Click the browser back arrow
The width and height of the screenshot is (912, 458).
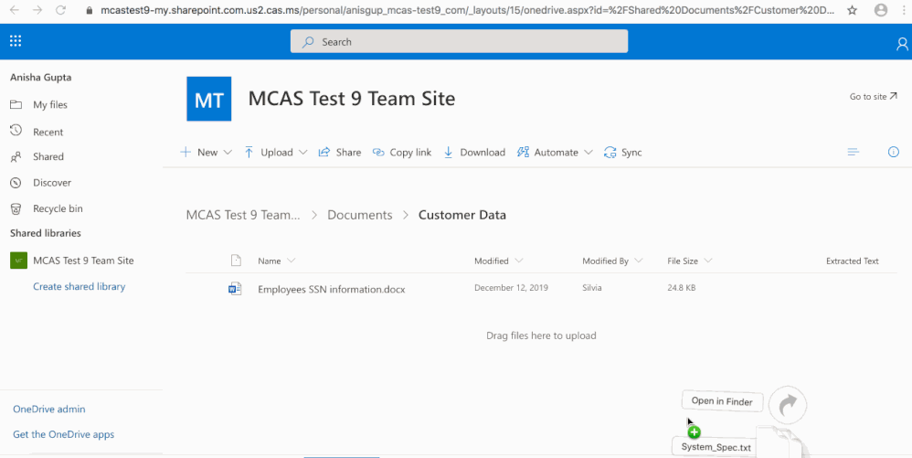point(15,10)
